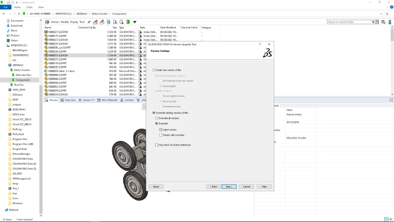Screen dimensions: 394x222
Task: Switch to the Data Card tab
Action: (69, 100)
